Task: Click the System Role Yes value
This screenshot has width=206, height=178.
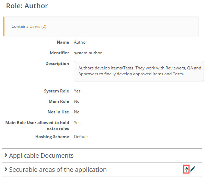Action: coord(77,91)
